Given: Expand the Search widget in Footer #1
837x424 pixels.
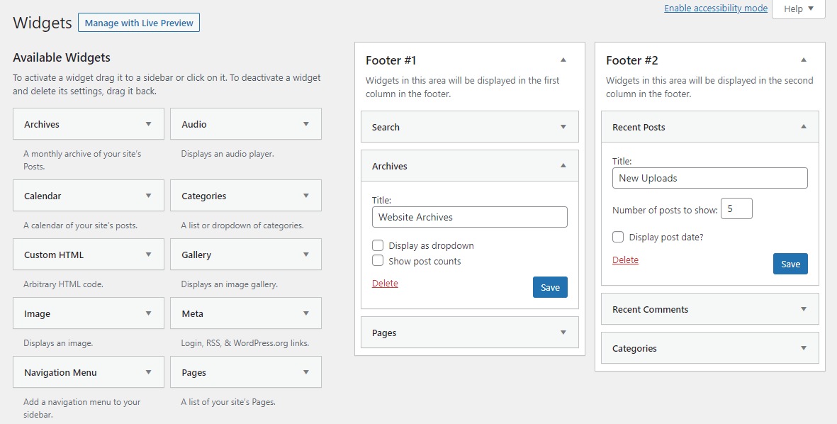Looking at the screenshot, I should point(563,127).
